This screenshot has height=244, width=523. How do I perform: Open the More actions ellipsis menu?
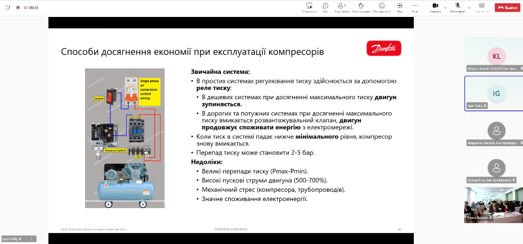pos(415,7)
